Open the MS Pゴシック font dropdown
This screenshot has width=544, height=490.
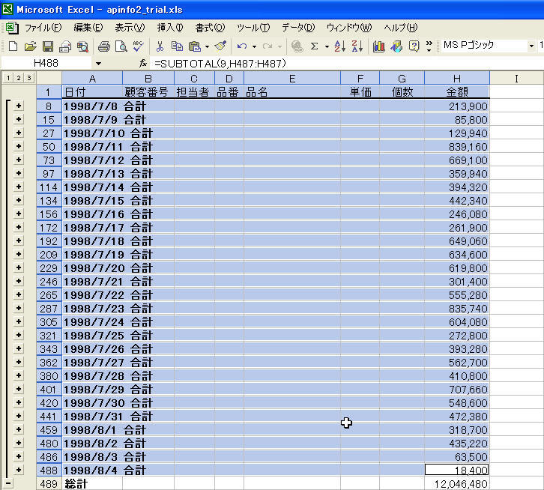[531, 46]
